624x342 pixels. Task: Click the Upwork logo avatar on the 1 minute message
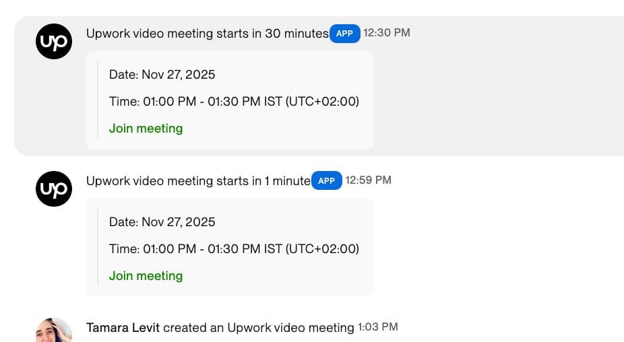54,189
